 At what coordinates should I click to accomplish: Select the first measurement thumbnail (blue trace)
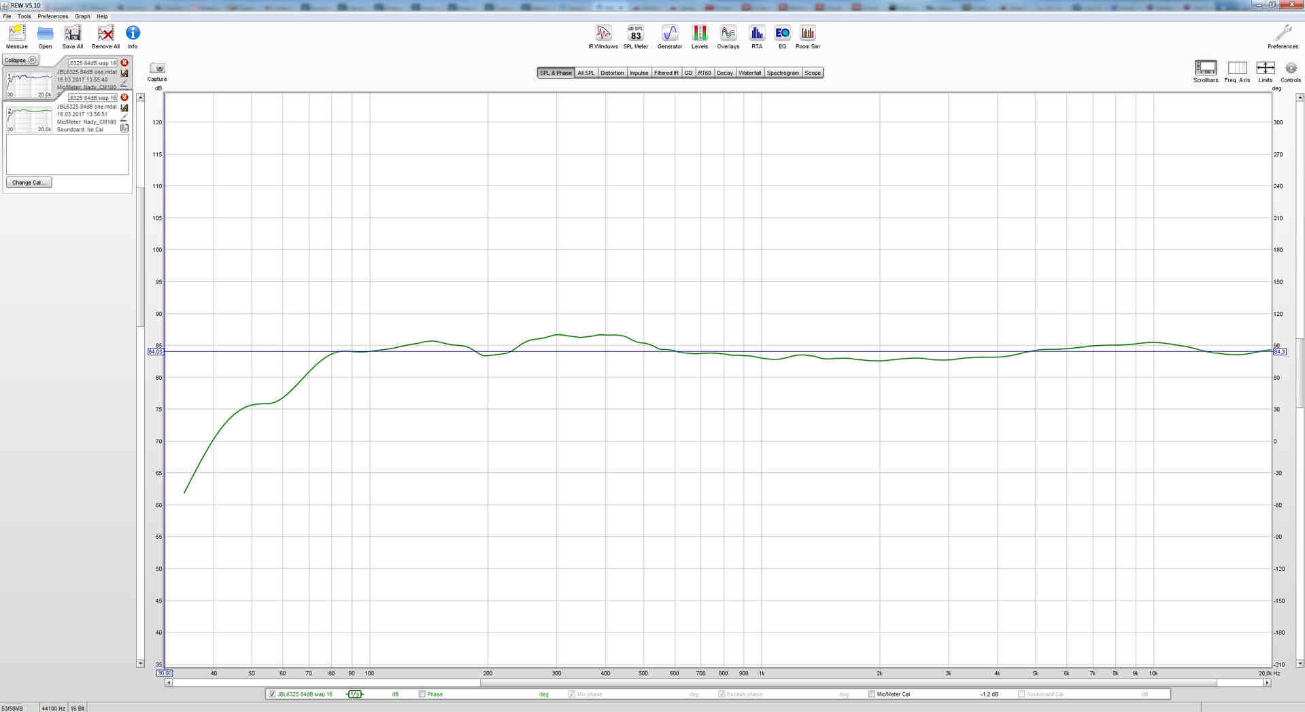[x=29, y=85]
